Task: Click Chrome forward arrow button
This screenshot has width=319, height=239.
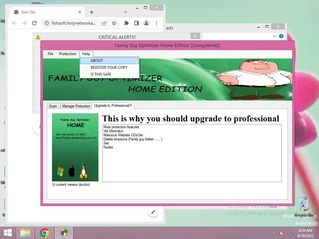Action: coord(24,23)
